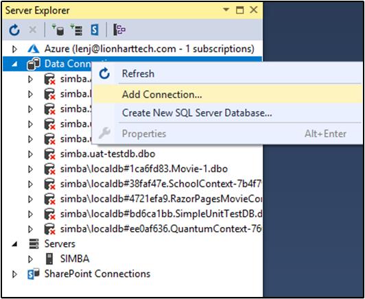Image resolution: width=365 pixels, height=299 pixels.
Task: Click the Data Connections database icon
Action: (x=34, y=64)
